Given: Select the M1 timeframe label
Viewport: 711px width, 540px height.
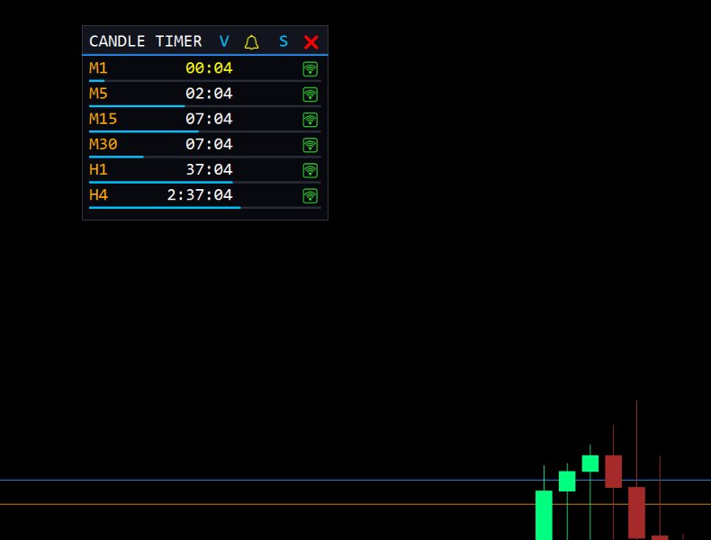Looking at the screenshot, I should 98,68.
